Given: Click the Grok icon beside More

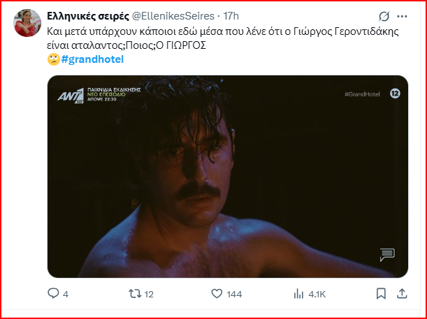Looking at the screenshot, I should tap(383, 16).
